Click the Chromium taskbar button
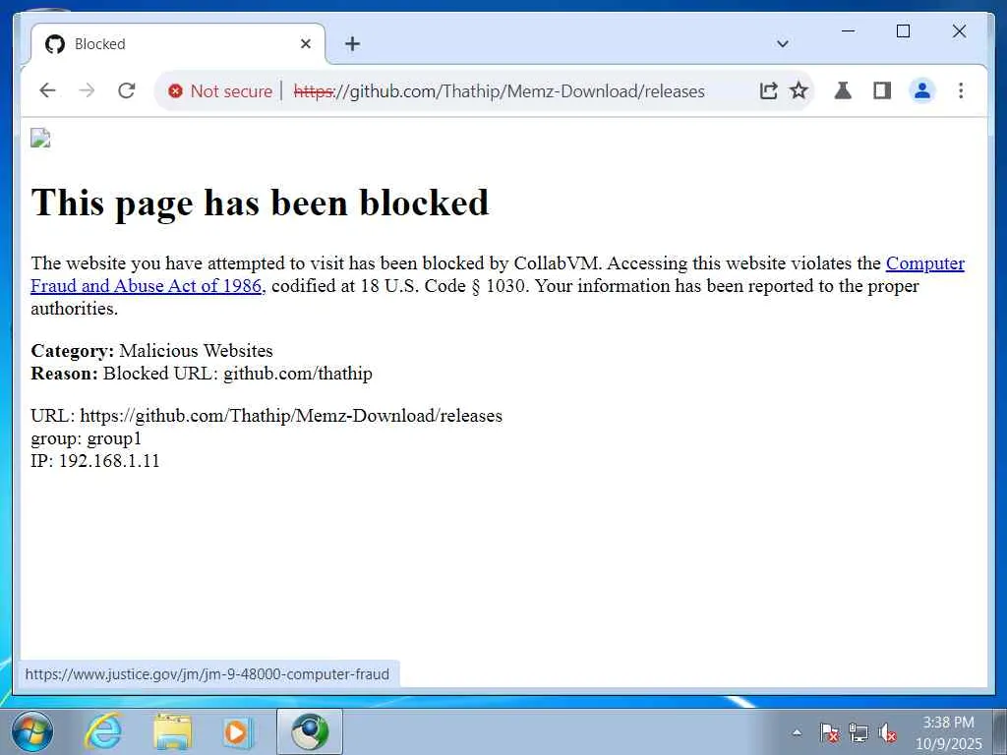This screenshot has height=755, width=1007. tap(310, 731)
